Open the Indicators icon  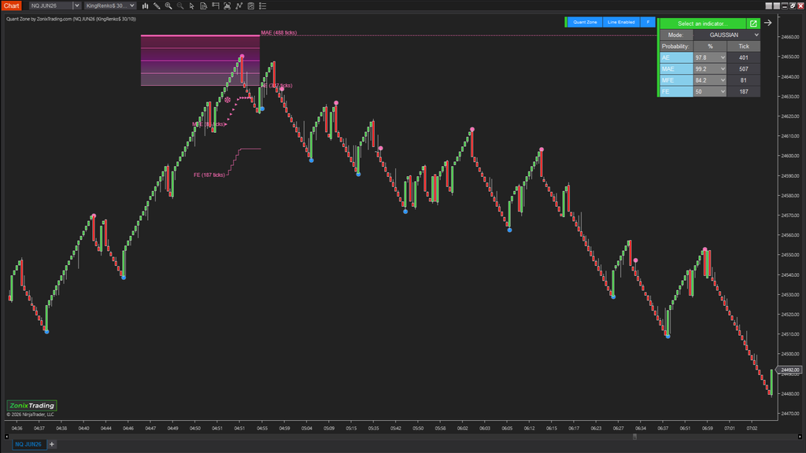(239, 6)
